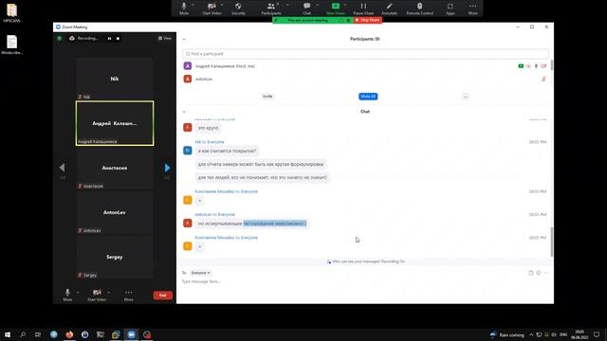Open Security in sharing toolbar
The image size is (607, 341).
tap(238, 9)
